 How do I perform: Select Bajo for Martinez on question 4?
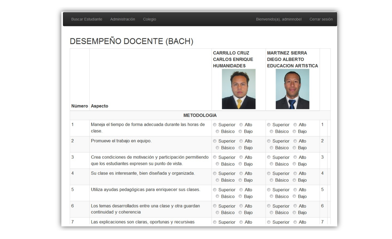(x=294, y=180)
